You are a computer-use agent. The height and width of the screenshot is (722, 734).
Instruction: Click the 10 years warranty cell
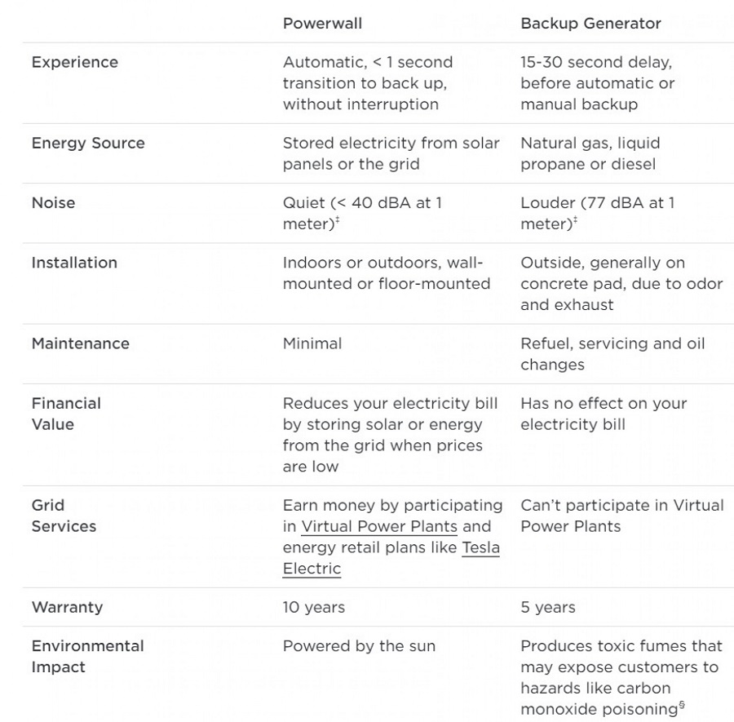tap(313, 608)
